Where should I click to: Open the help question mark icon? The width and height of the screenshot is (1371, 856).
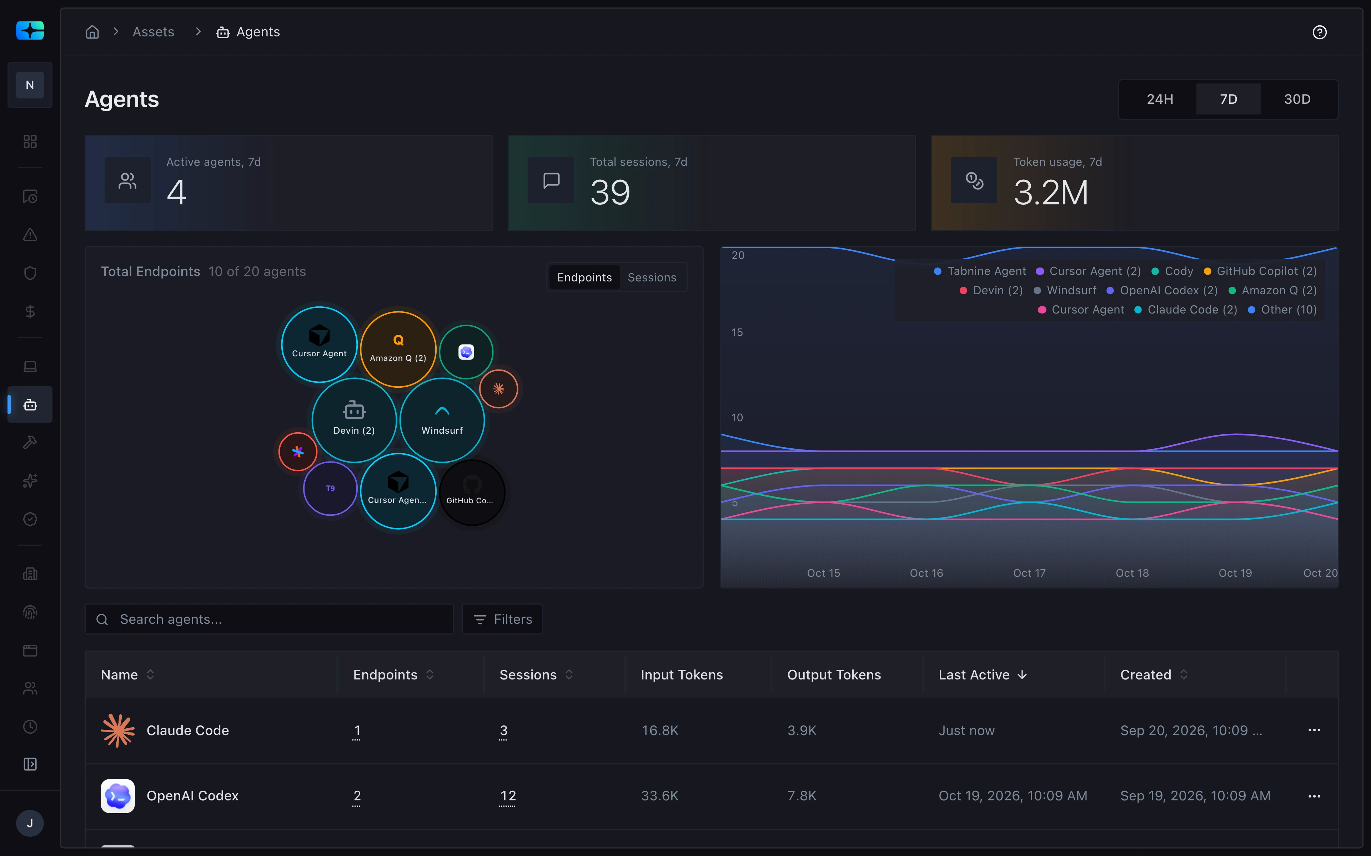[1320, 32]
